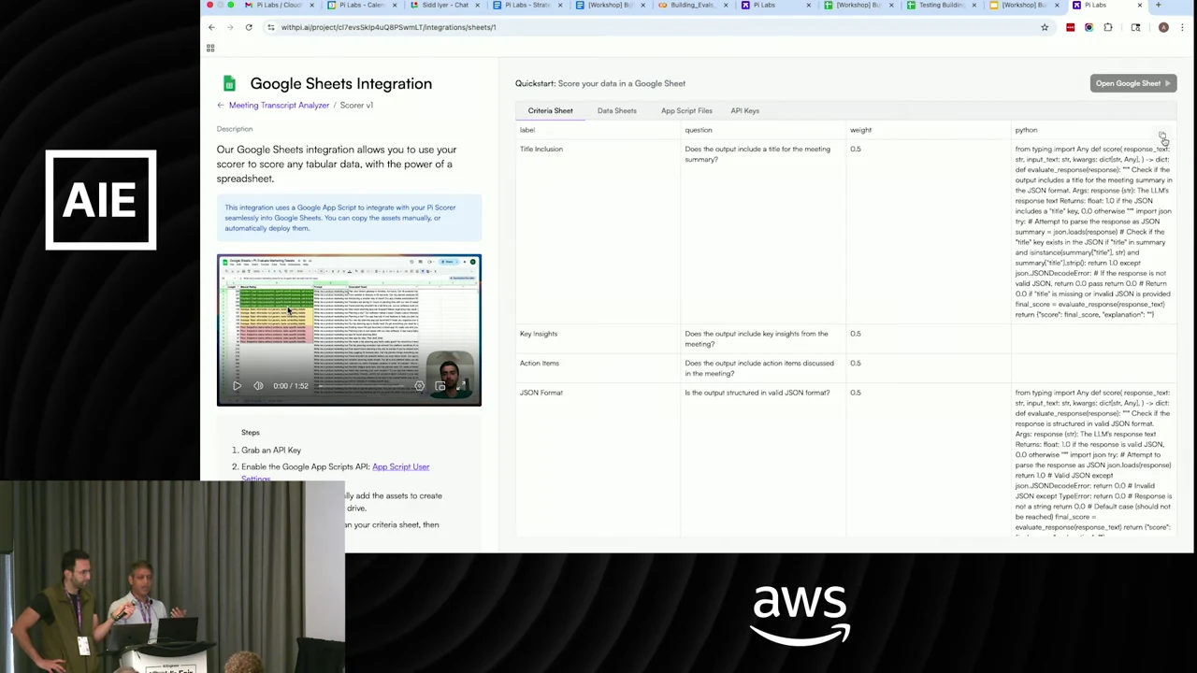
Task: Open a new browser tab
Action: click(x=1158, y=6)
